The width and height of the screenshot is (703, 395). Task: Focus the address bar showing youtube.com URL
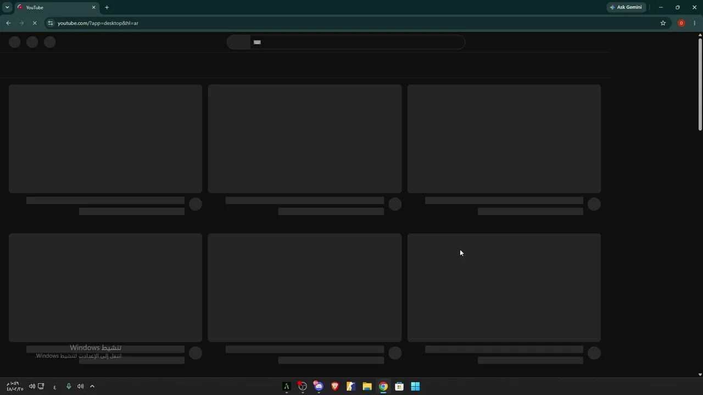(351, 23)
